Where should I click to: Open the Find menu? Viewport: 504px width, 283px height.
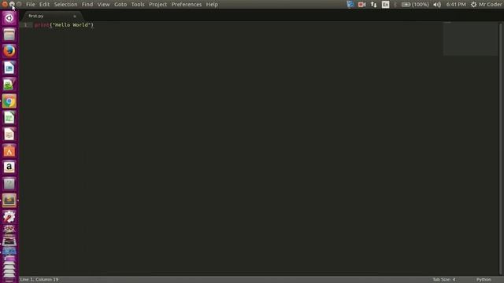pos(87,5)
